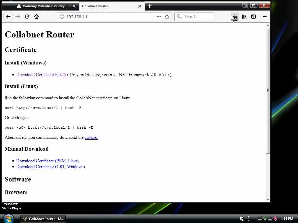Click the red security shield tray icon
The width and height of the screenshot is (298, 223).
(275, 219)
